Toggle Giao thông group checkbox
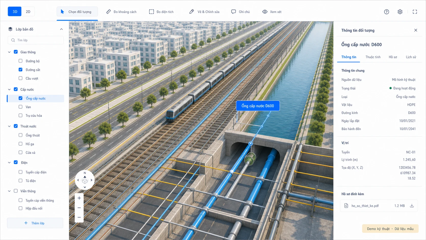The width and height of the screenshot is (426, 240). [16, 52]
